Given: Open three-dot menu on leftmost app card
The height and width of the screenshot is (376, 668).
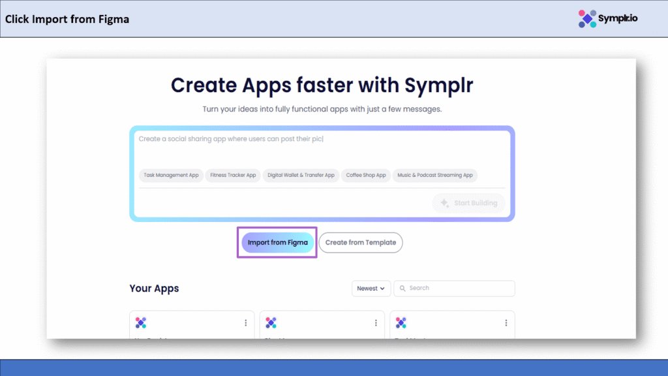Looking at the screenshot, I should [245, 322].
